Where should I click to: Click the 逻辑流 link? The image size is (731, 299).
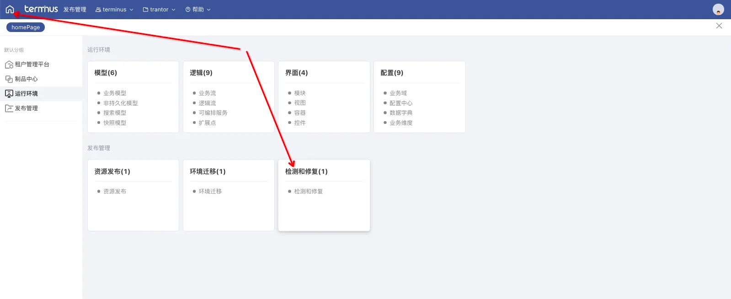coord(208,103)
